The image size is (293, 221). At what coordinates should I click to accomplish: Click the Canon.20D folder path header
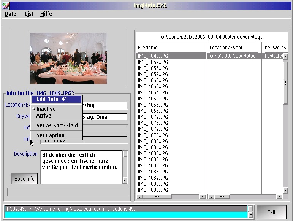point(212,37)
